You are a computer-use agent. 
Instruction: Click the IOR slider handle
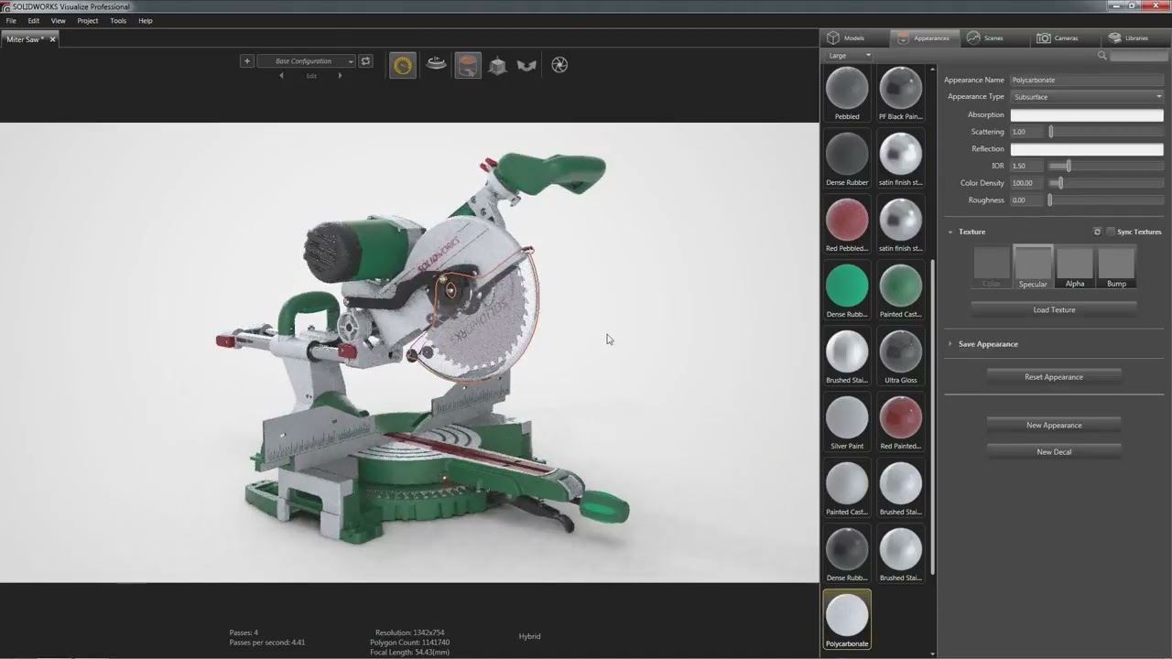[x=1068, y=166]
